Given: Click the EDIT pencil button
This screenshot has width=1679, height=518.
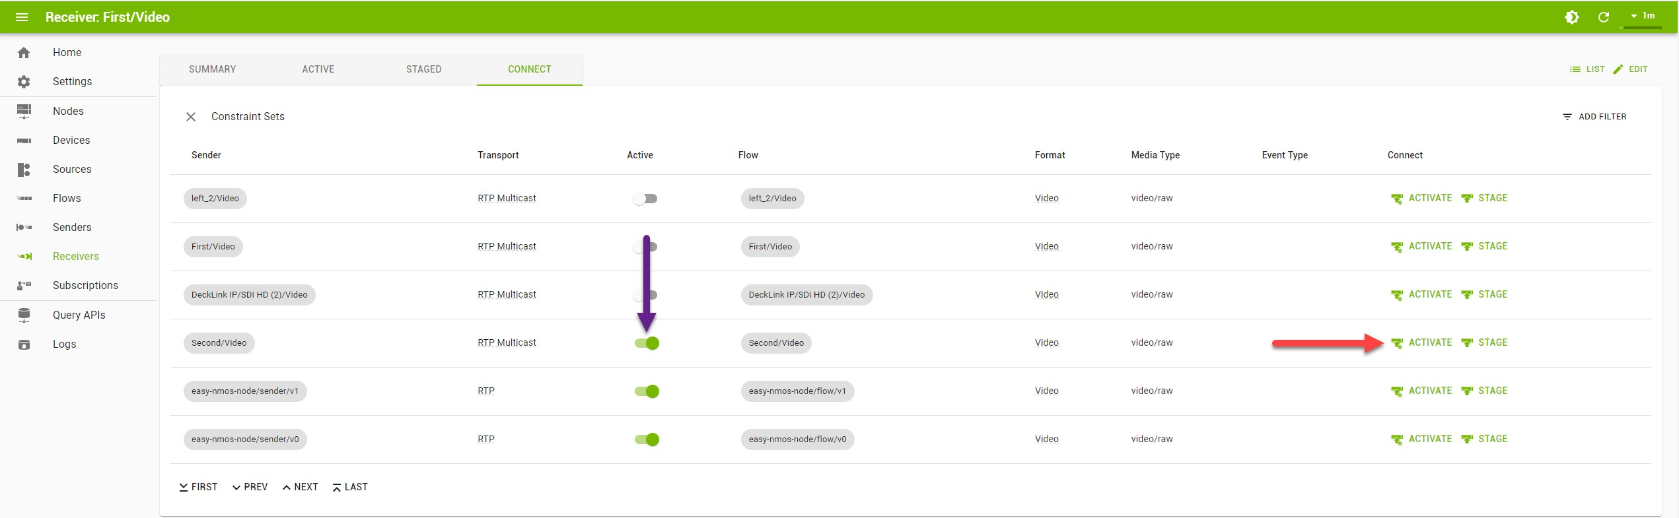Looking at the screenshot, I should click(x=1630, y=69).
